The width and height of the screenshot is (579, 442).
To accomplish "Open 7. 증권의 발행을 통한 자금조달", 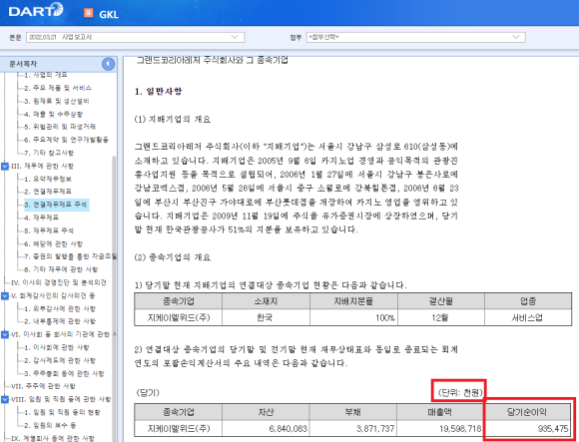I will click(x=71, y=256).
